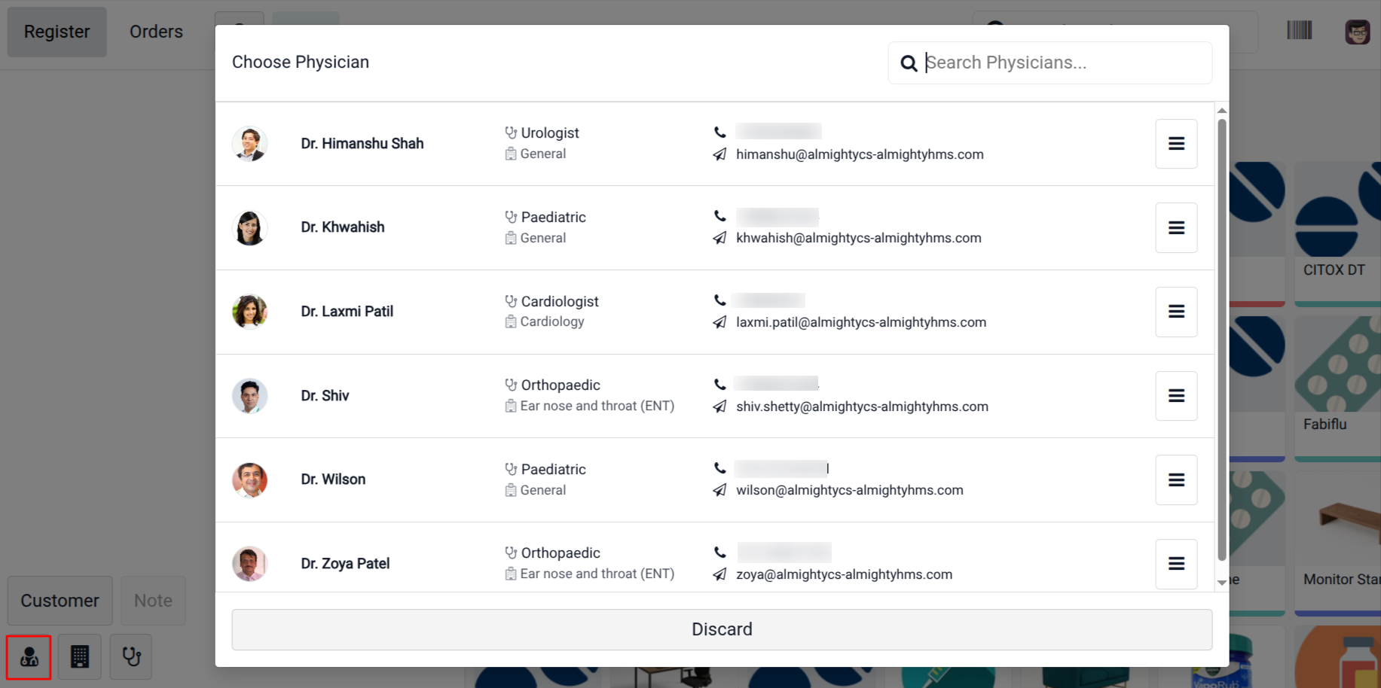Expand options for Dr. Wilson
Screen dimensions: 1381x688
(1176, 480)
